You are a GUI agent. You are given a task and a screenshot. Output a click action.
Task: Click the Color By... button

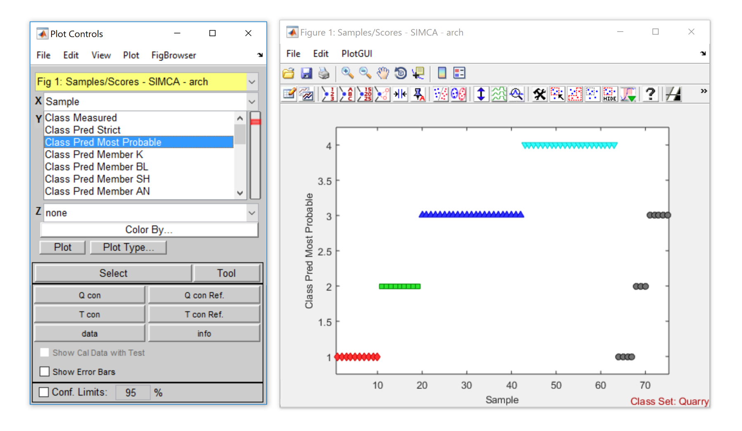(149, 230)
